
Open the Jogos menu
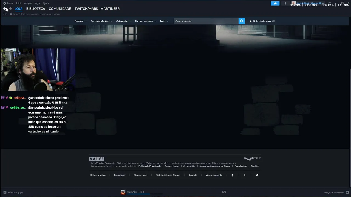point(37,4)
